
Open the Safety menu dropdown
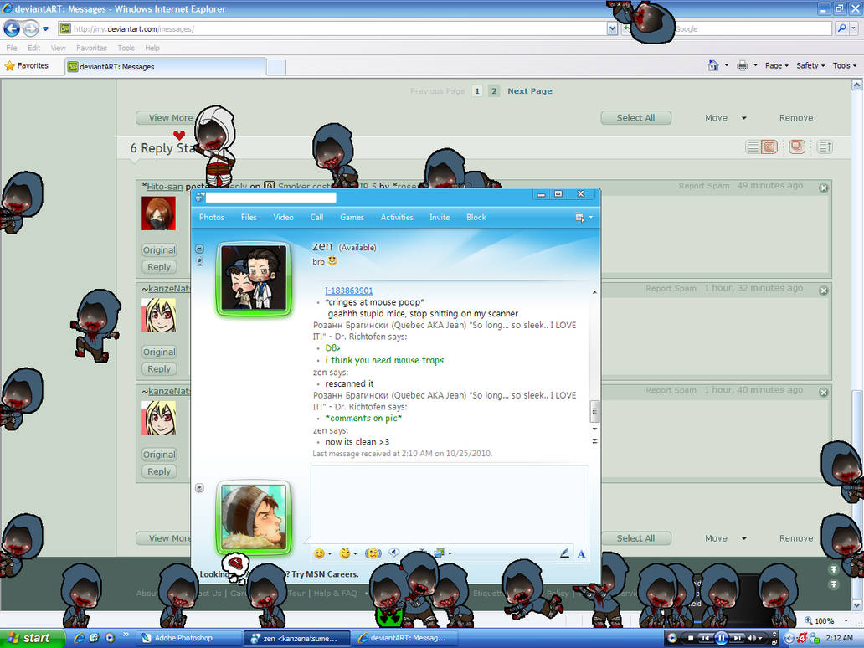tap(810, 65)
